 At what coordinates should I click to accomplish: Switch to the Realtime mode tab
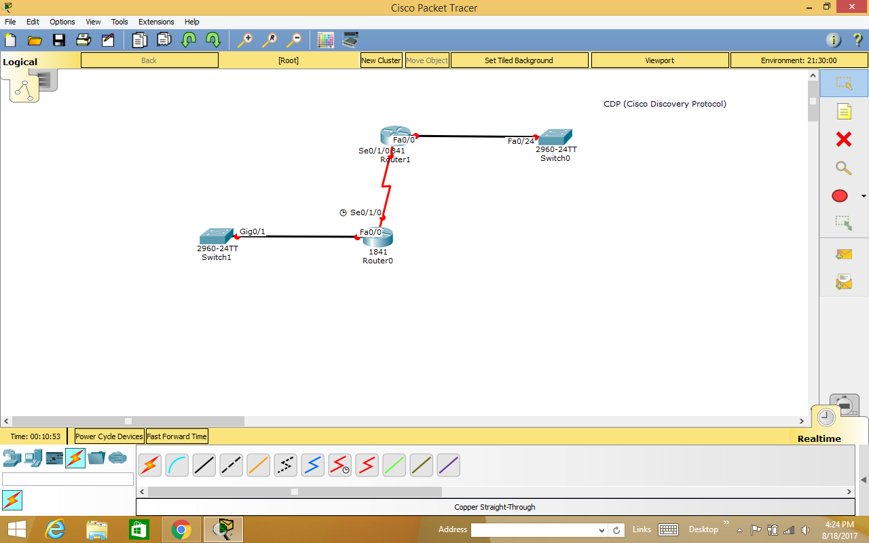tap(819, 438)
